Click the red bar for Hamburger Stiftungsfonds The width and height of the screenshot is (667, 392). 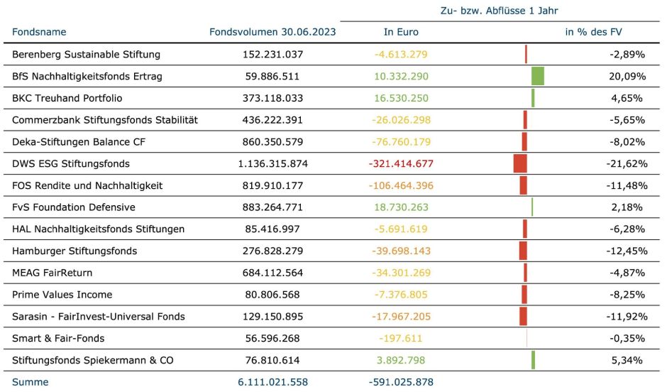coord(523,251)
